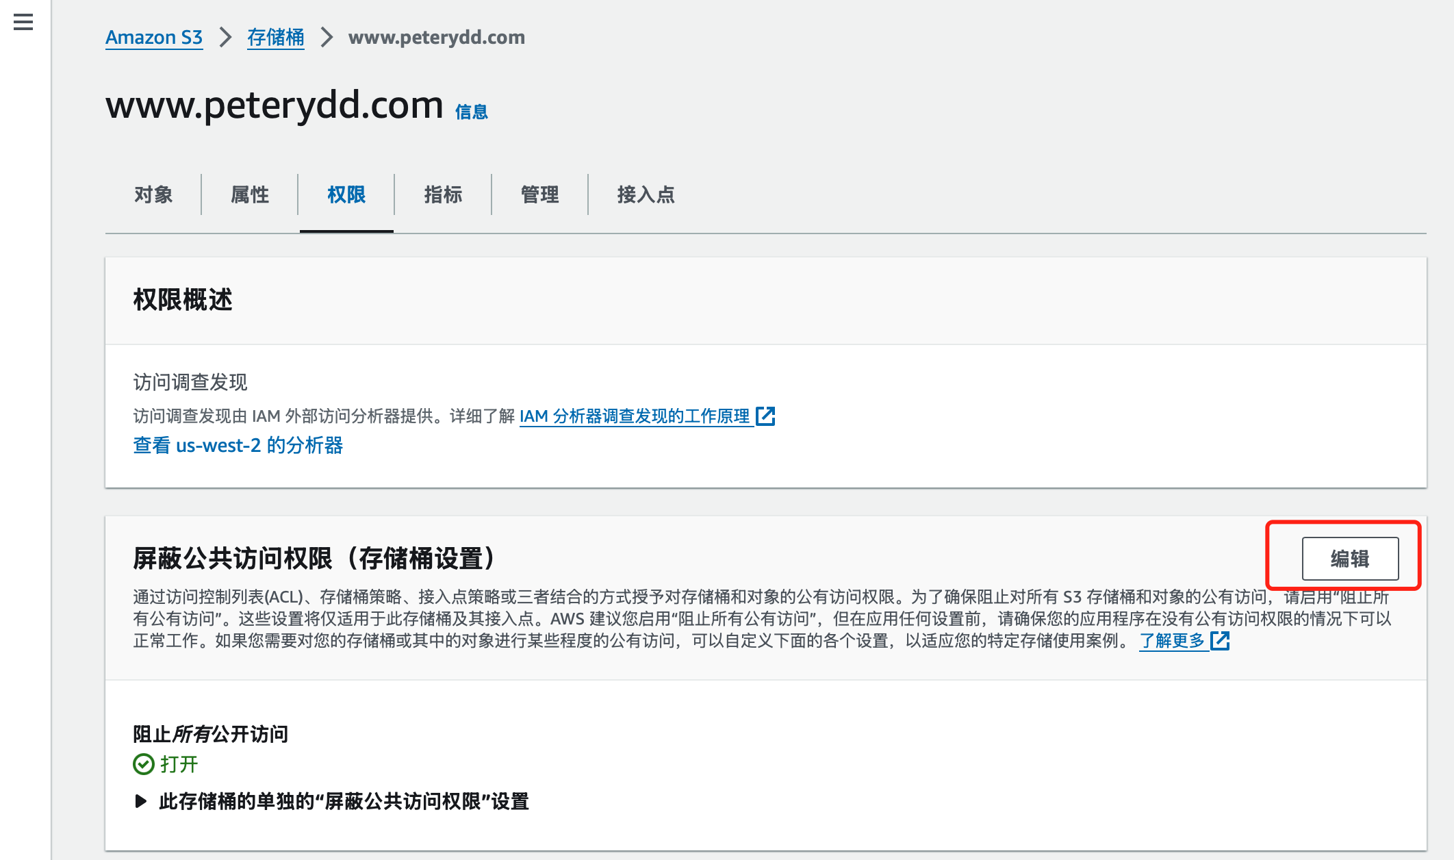The image size is (1454, 860).
Task: Open the 管理 tab
Action: [539, 195]
